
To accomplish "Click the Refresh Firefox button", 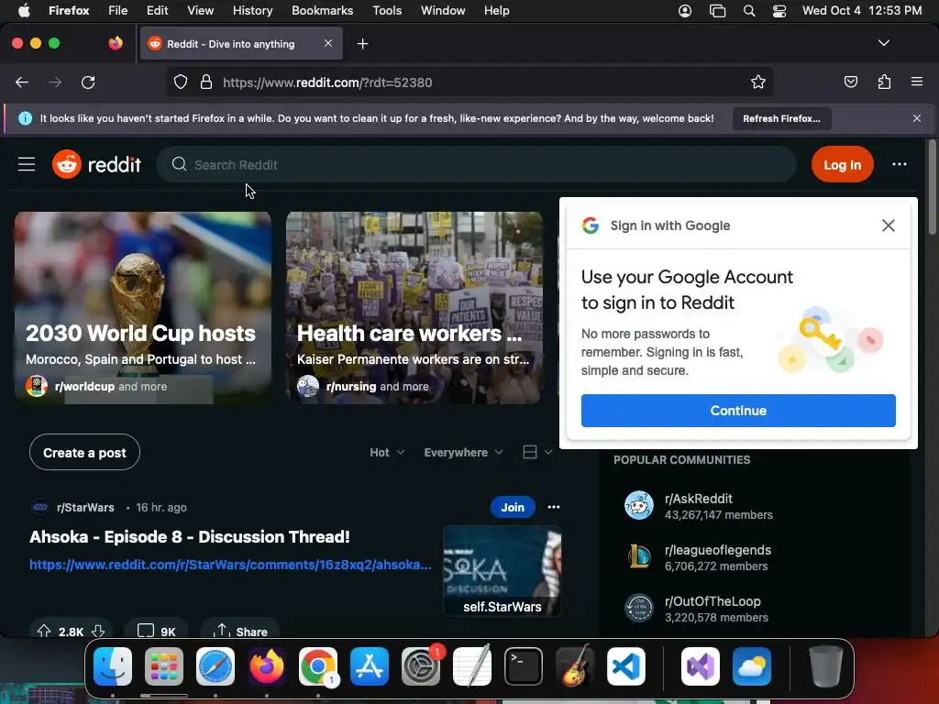I will [x=781, y=118].
